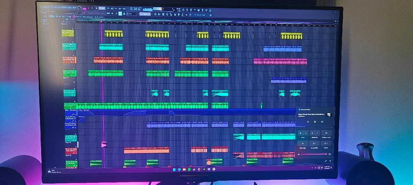Screen dimensions: 413x185
Task: Select the draw pencil tool icon
Action: click(116, 14)
